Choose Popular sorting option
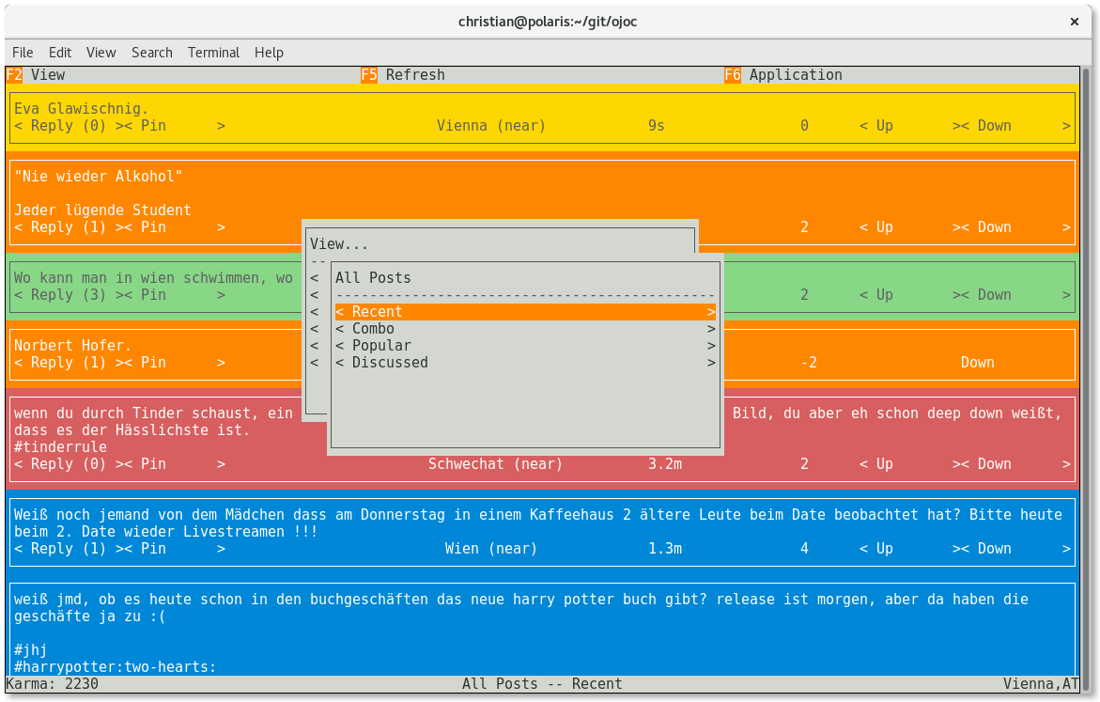 (x=524, y=346)
